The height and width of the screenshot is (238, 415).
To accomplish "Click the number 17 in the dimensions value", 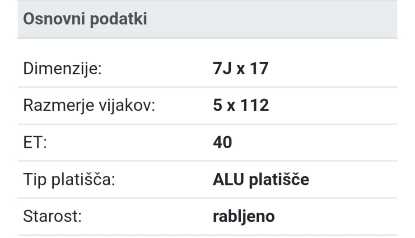I will 260,69.
